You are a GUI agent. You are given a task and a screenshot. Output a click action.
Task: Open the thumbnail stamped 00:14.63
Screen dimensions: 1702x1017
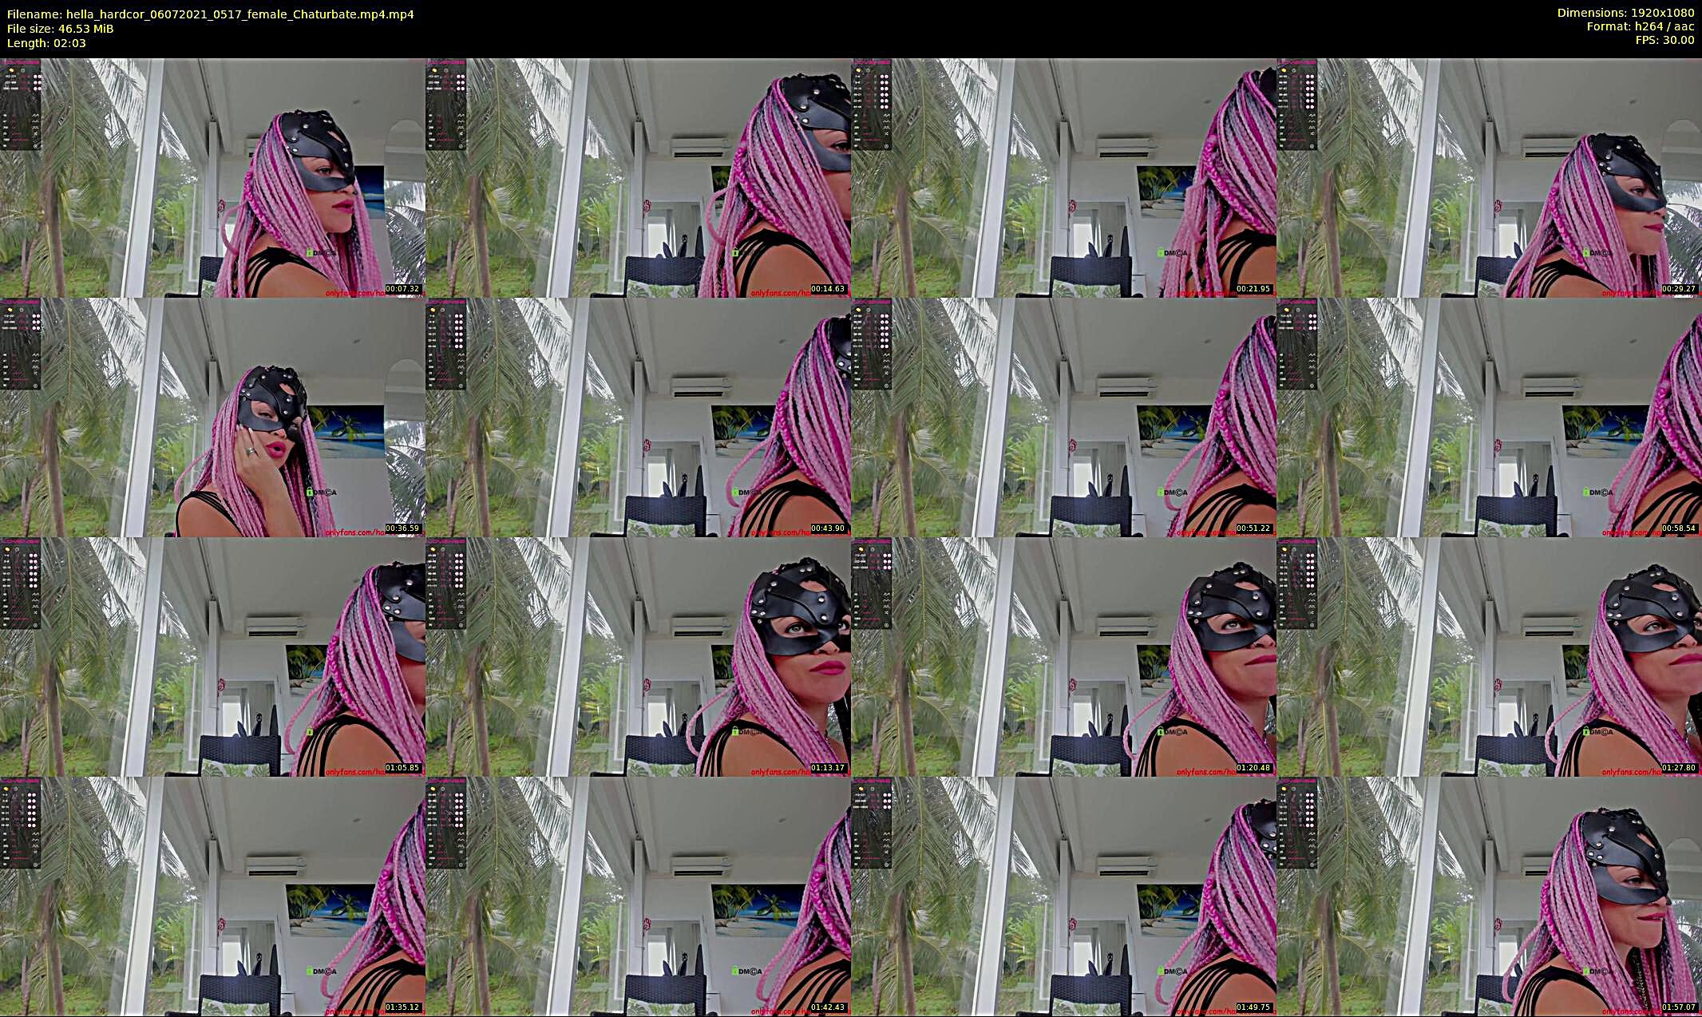coord(638,178)
